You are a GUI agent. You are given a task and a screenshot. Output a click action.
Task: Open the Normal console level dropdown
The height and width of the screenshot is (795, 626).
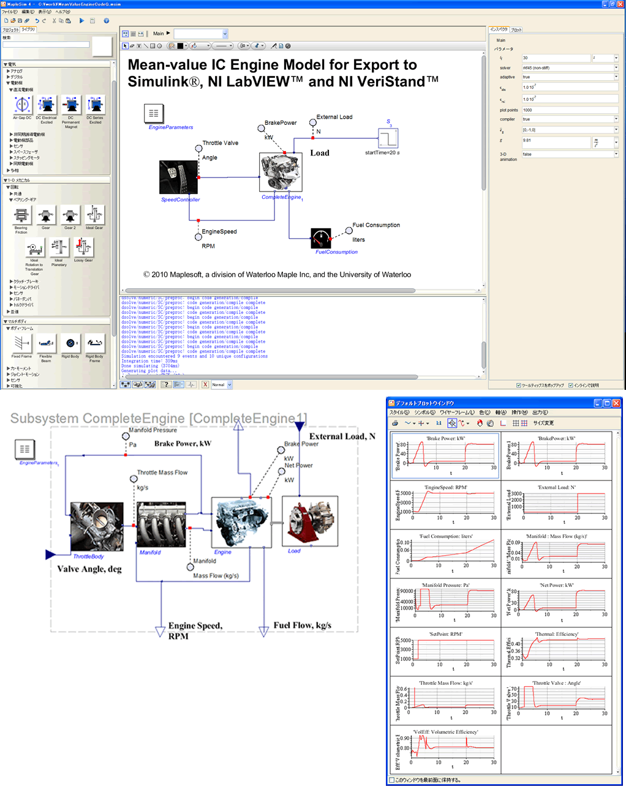222,384
